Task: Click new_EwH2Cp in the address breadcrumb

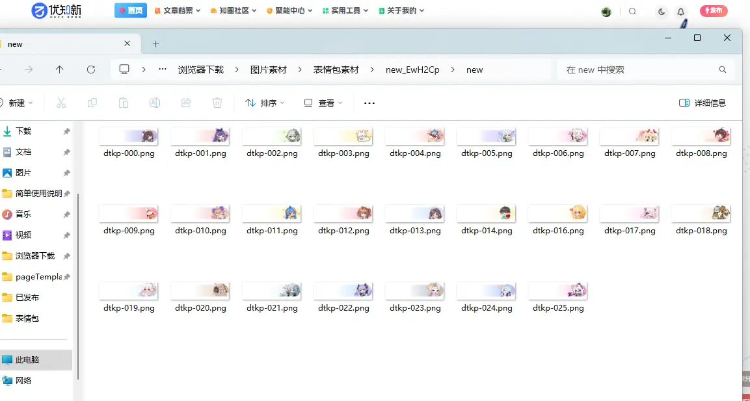Action: pos(412,70)
